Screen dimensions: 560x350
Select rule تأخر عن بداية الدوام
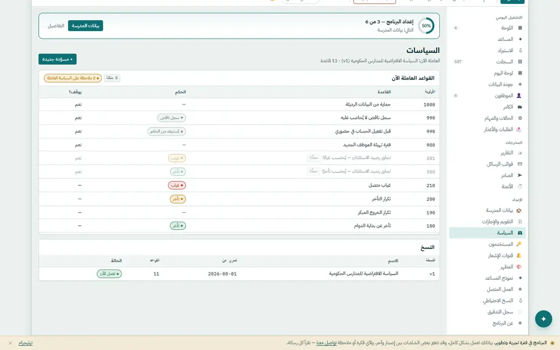coord(239,226)
